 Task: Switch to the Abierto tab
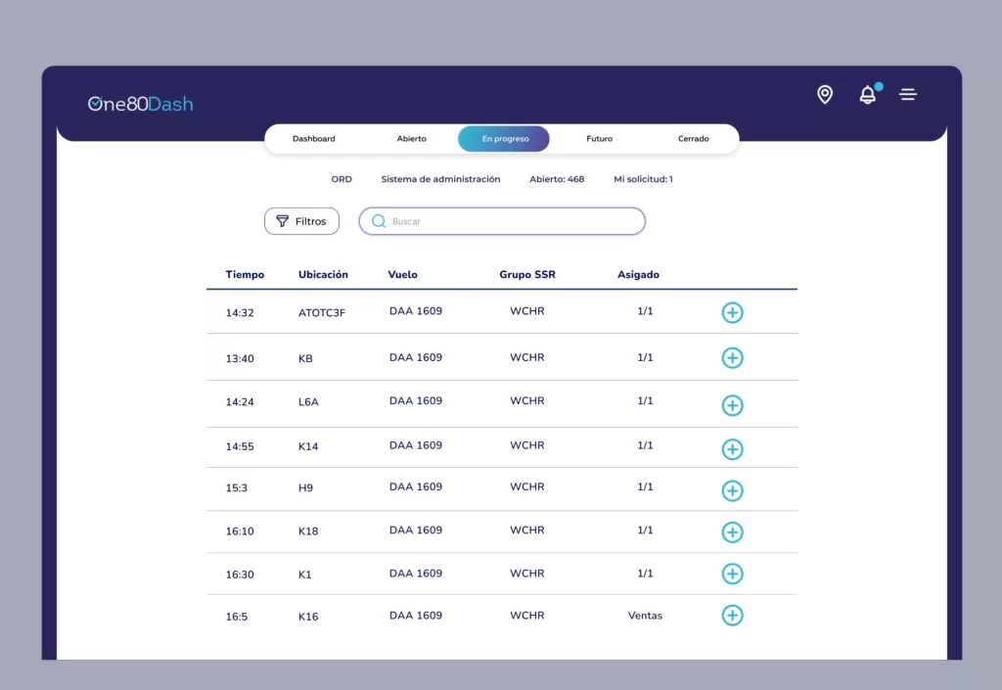coord(412,139)
